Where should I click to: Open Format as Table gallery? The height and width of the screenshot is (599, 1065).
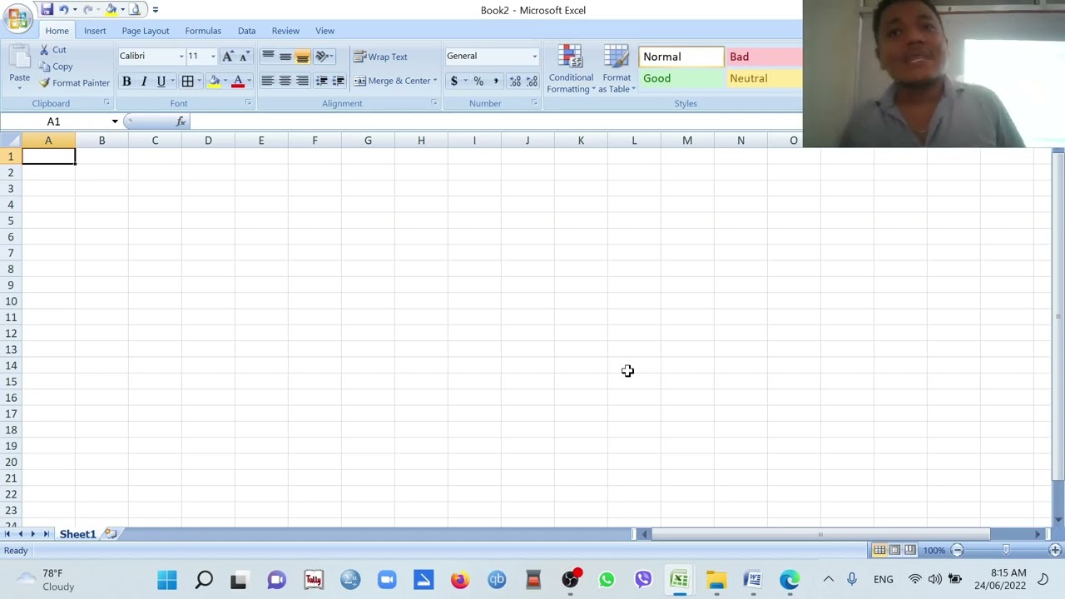(x=617, y=69)
